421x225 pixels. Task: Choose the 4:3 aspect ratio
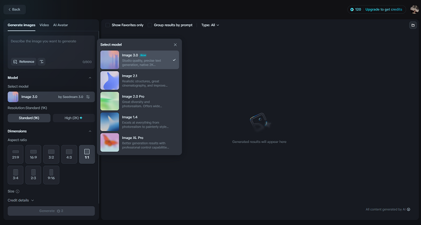click(x=69, y=154)
